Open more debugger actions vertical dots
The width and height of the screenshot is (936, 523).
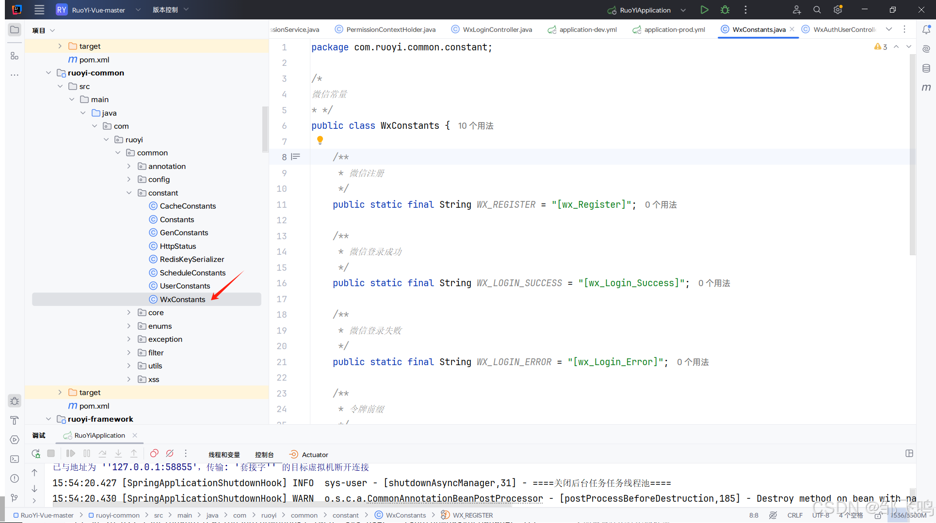click(x=186, y=454)
